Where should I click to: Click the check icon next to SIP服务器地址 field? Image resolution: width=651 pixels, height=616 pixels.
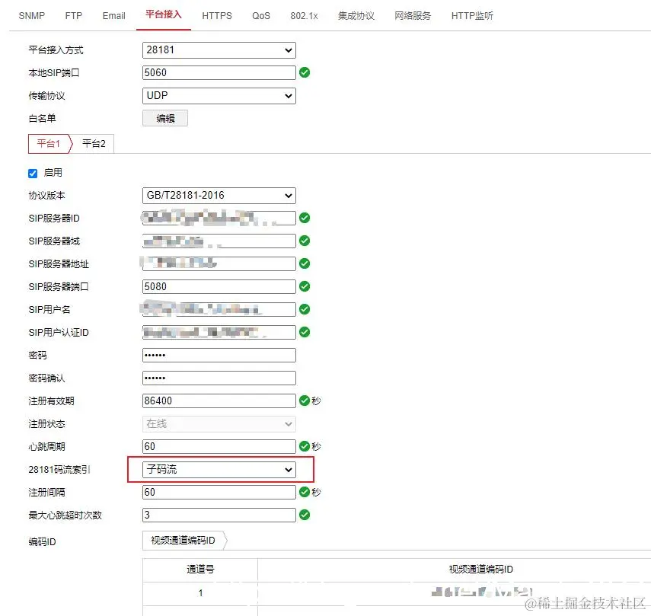[305, 263]
